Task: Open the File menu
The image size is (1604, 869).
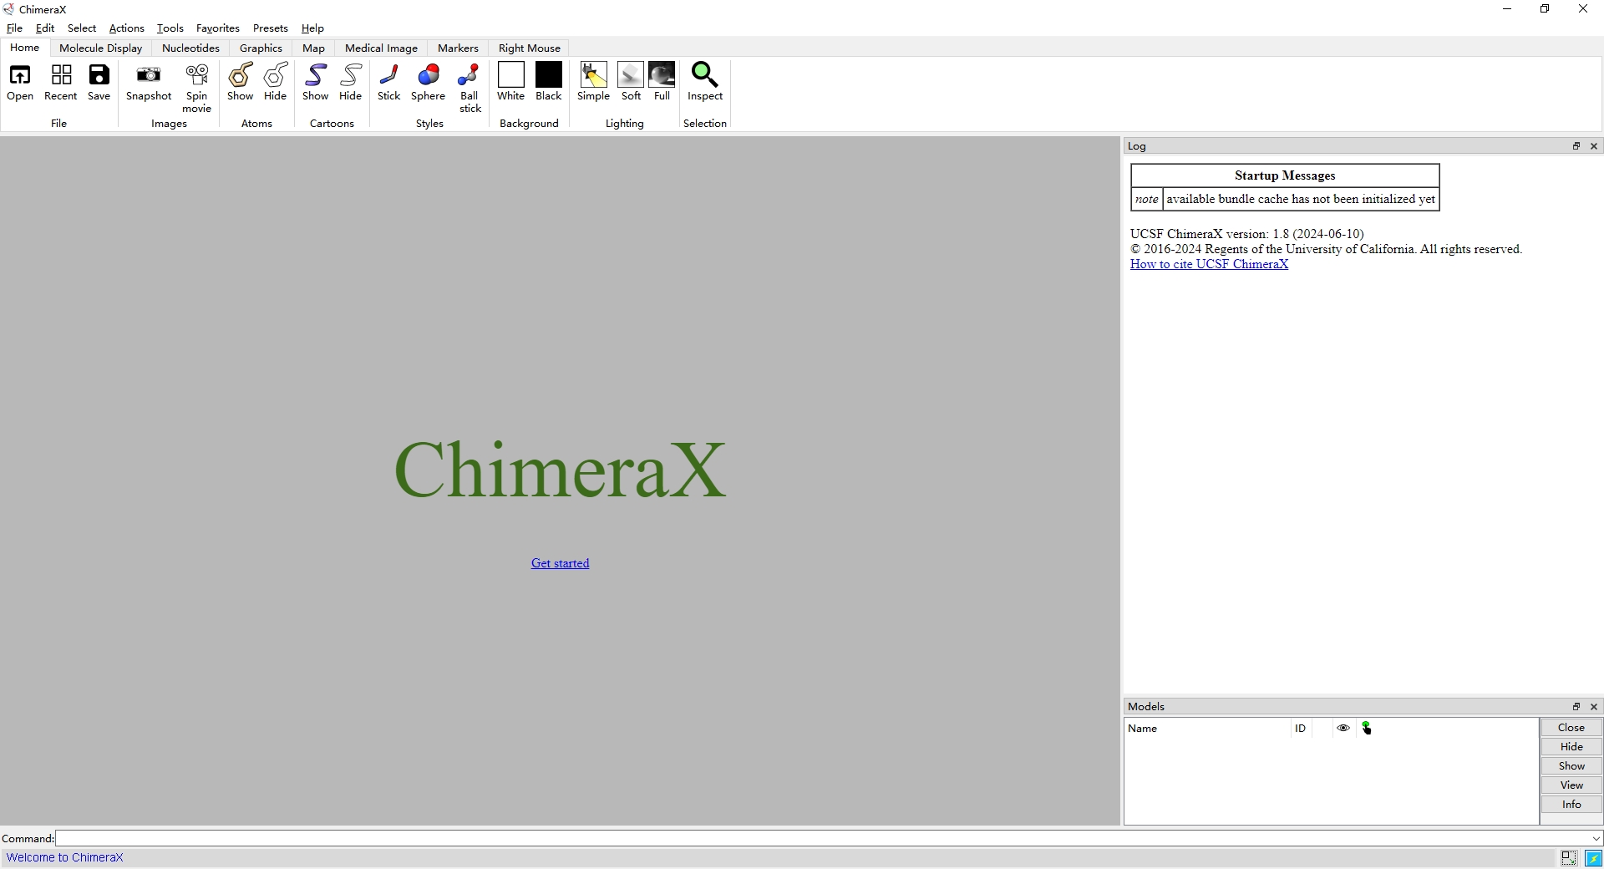Action: [14, 28]
